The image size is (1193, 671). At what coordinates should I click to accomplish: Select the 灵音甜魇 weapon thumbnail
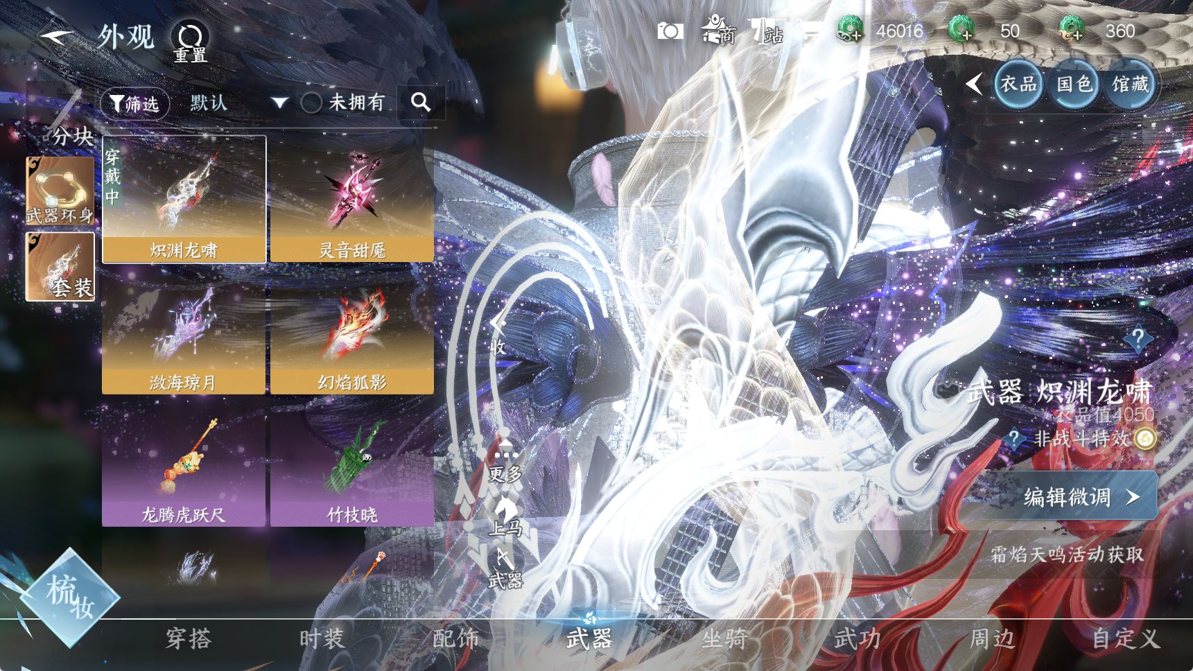tap(352, 200)
